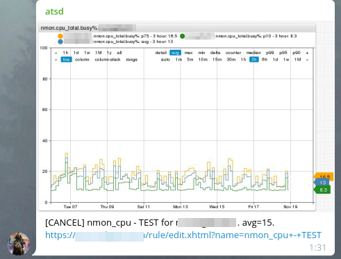
Task: Set aggregation period to 5m
Action: [190, 60]
